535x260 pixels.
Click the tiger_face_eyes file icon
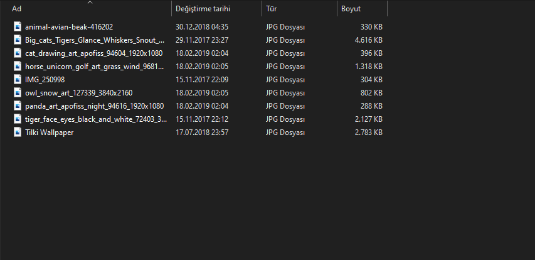pyautogui.click(x=17, y=119)
